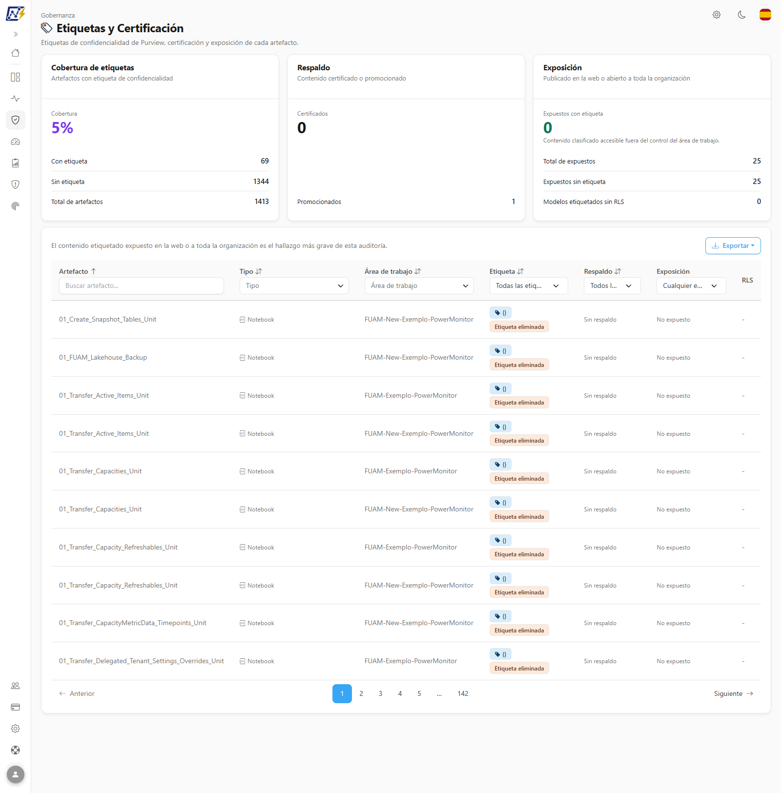The height and width of the screenshot is (793, 781).
Task: Open the shield alert icon in sidebar
Action: tap(16, 184)
